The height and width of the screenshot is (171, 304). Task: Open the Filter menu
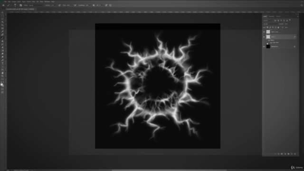[34, 1]
